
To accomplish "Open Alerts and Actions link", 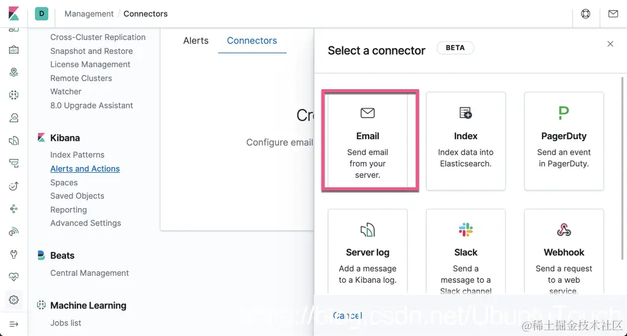I will coord(85,169).
